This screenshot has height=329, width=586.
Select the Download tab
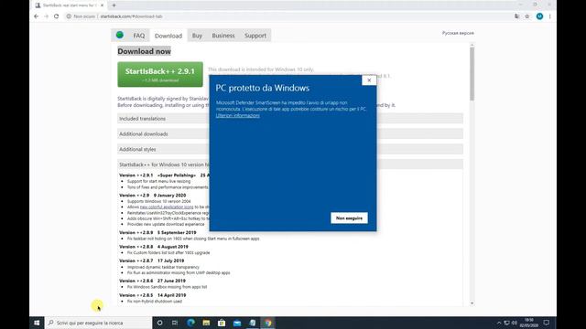coord(168,36)
